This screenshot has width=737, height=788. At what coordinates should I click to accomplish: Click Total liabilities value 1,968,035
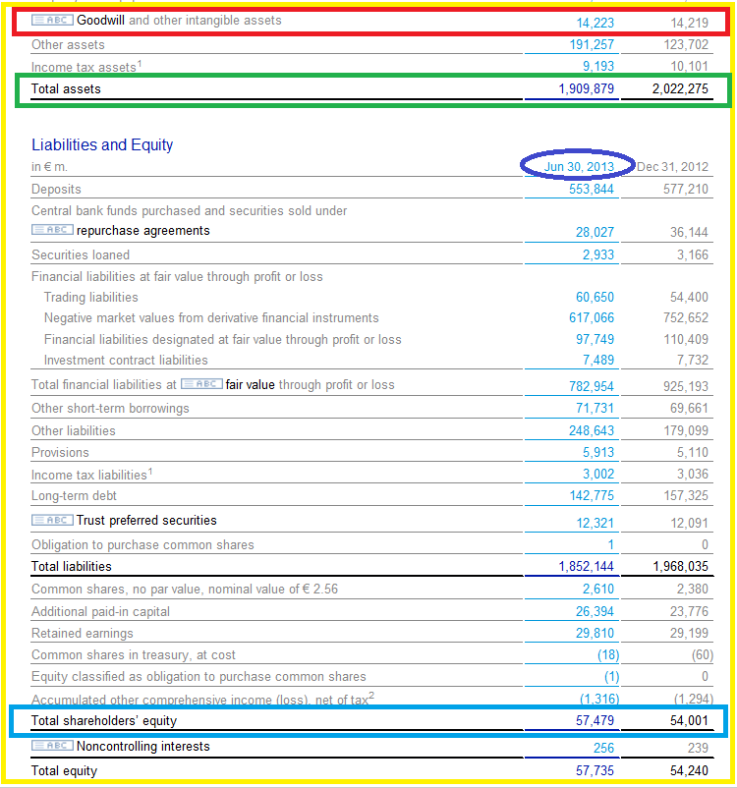(680, 566)
